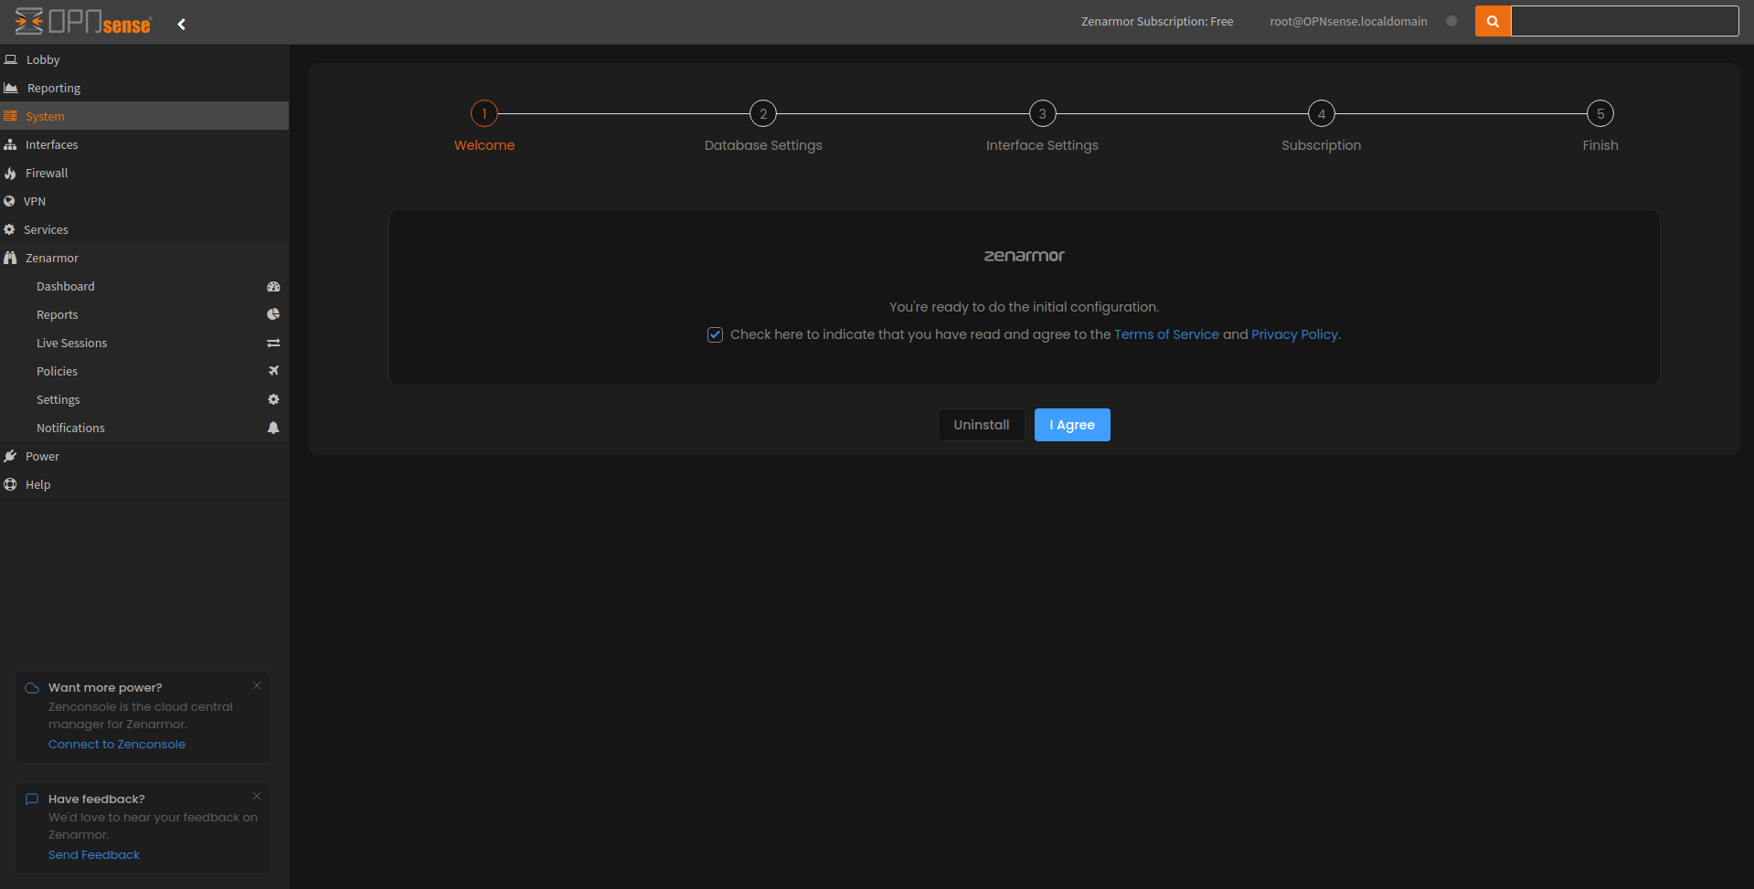Open Zenarmor Dashboard page
1754x889 pixels.
(144, 286)
